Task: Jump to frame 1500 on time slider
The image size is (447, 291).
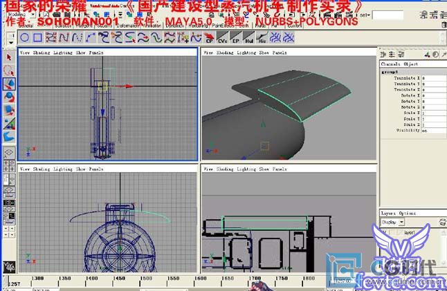Action: (146, 278)
